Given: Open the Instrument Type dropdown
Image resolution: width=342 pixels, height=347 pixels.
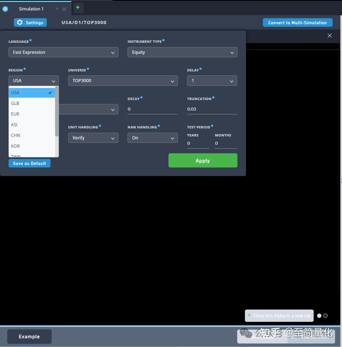Looking at the screenshot, I should 182,52.
